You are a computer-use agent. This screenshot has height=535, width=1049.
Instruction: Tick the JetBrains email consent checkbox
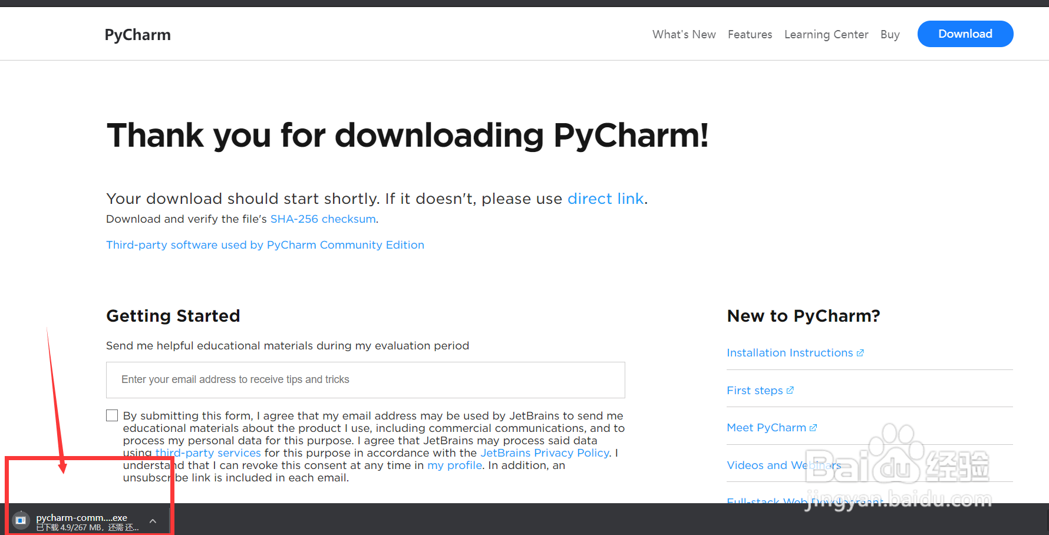pyautogui.click(x=112, y=415)
